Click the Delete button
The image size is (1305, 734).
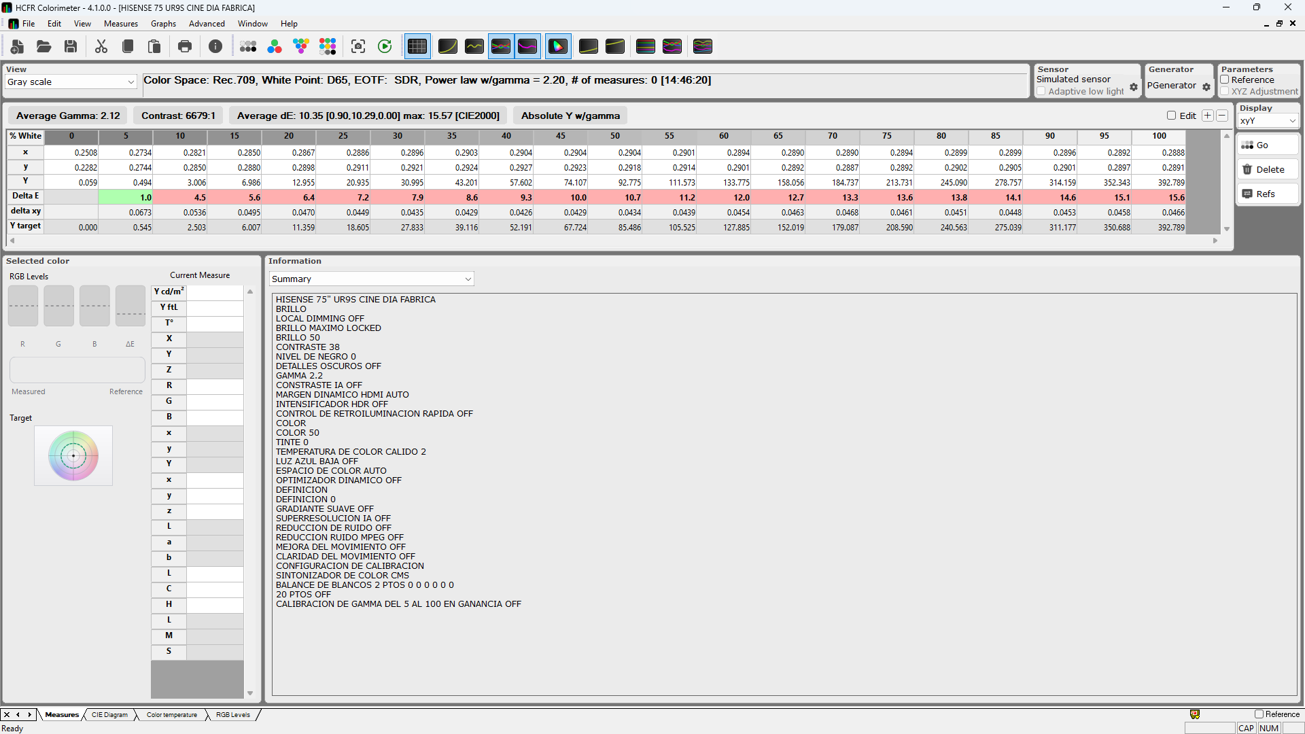(x=1268, y=169)
